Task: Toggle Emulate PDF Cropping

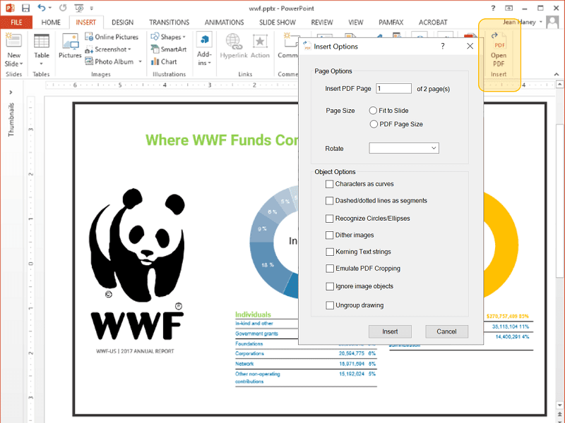Action: click(x=330, y=269)
